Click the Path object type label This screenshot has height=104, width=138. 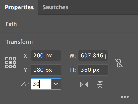pyautogui.click(x=11, y=24)
